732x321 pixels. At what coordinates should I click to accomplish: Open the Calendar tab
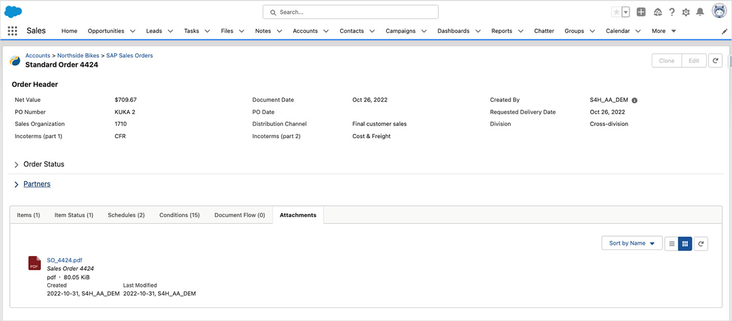click(618, 31)
